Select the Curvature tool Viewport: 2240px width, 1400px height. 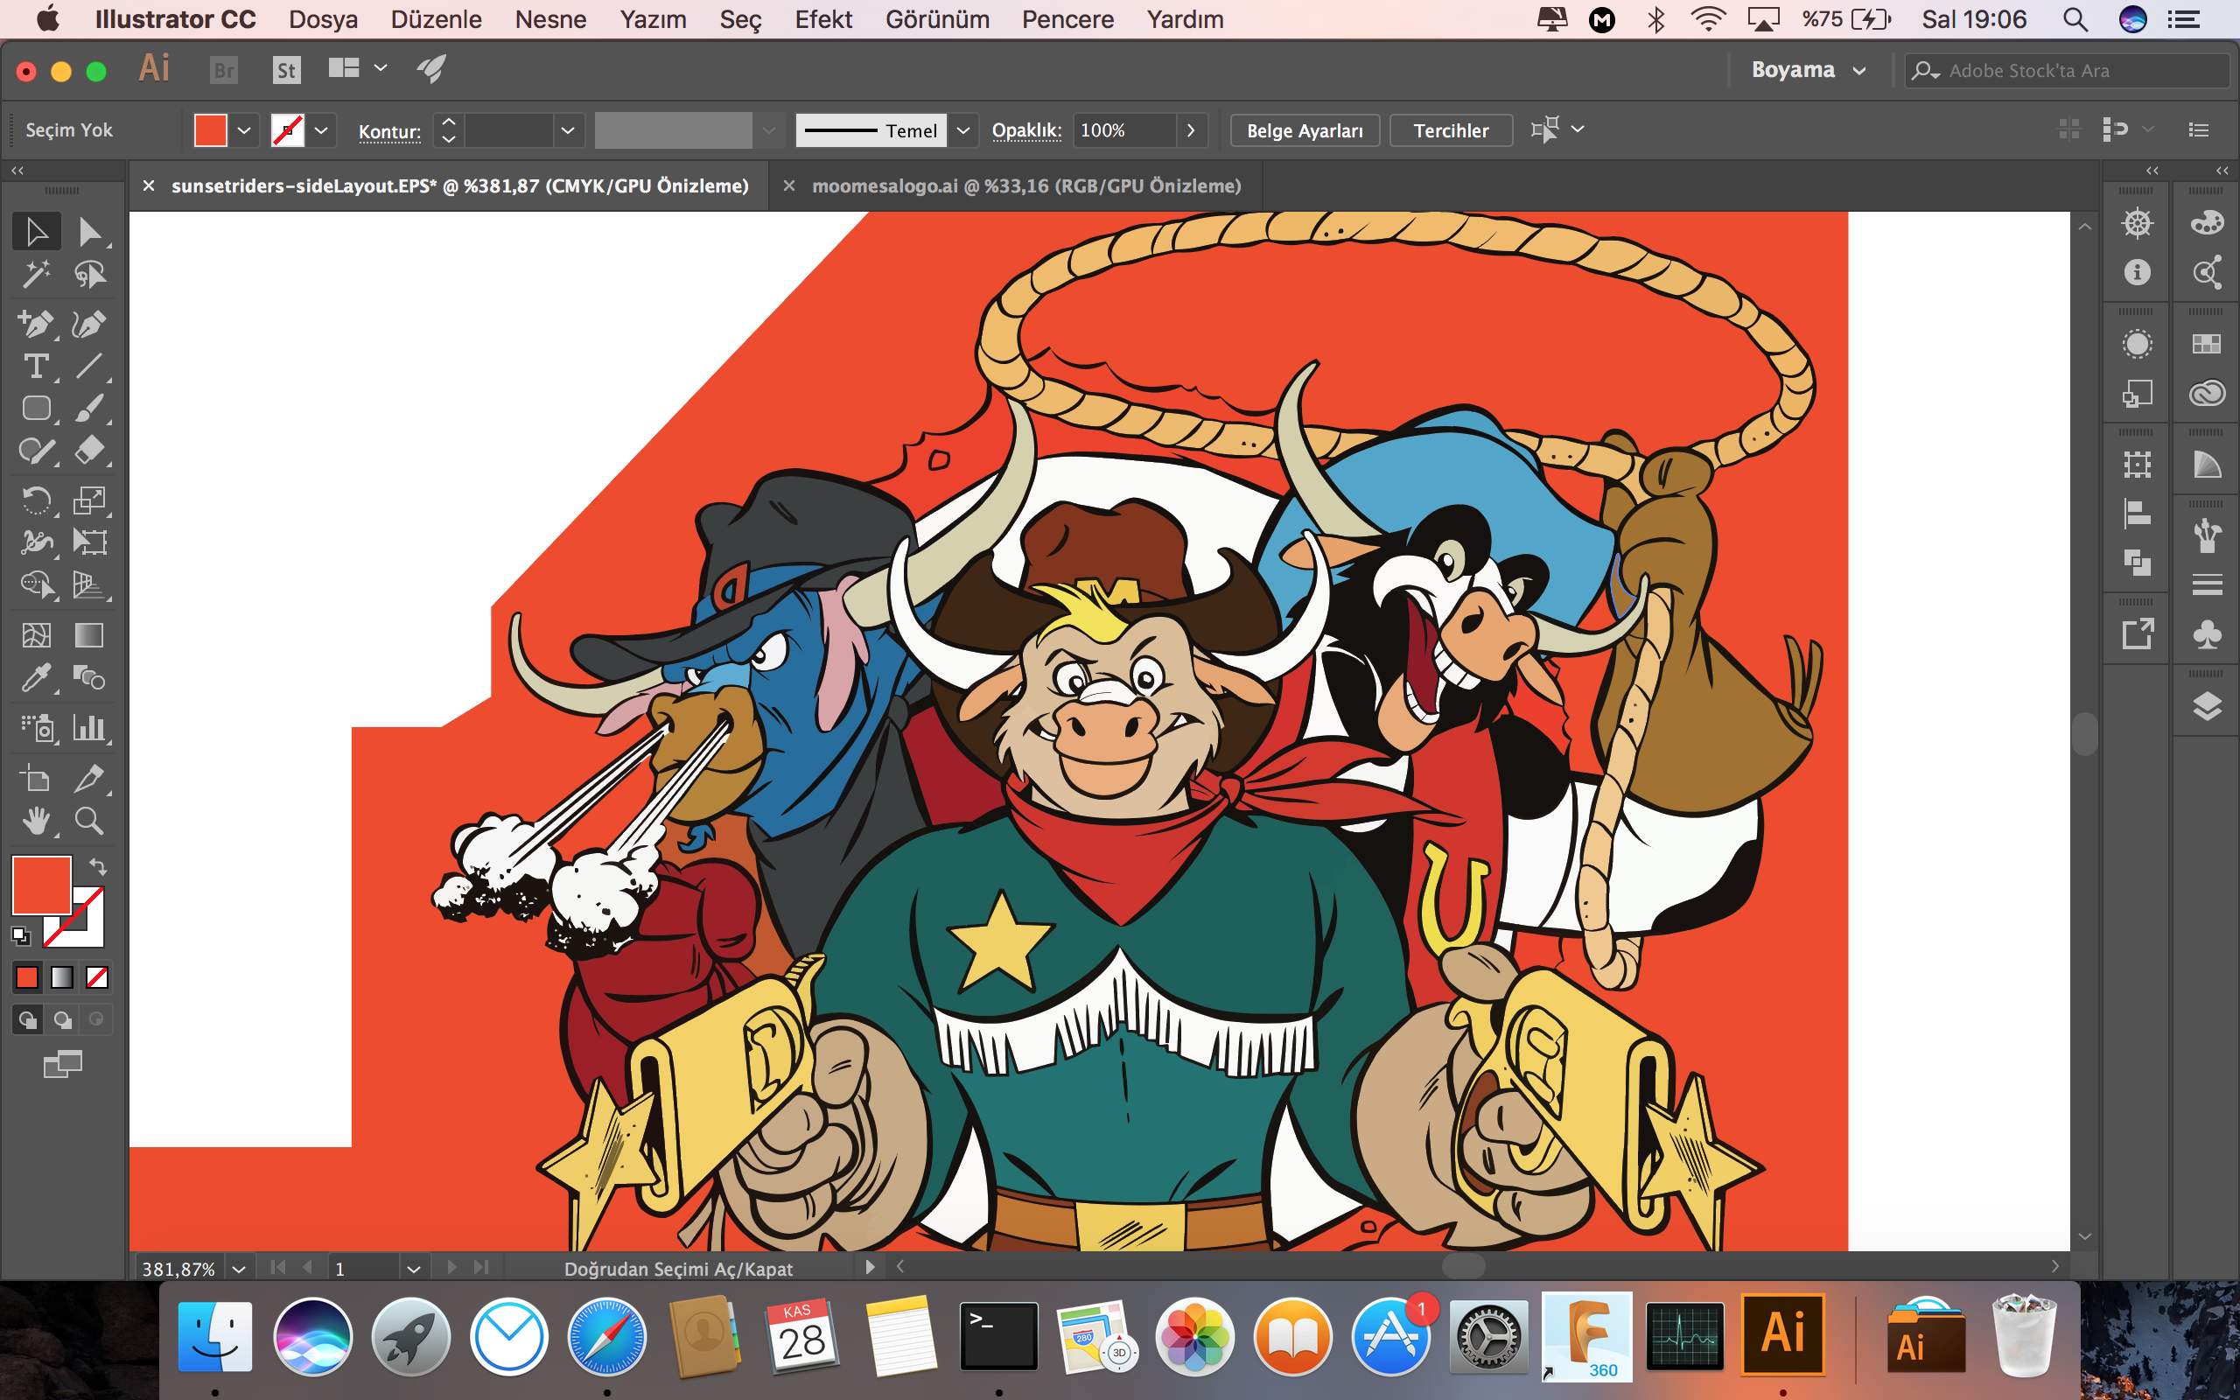tap(90, 323)
